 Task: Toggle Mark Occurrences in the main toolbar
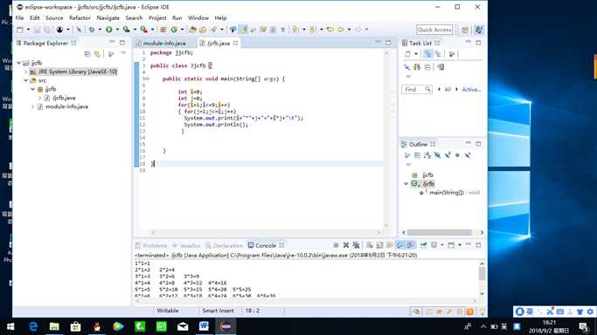(x=243, y=30)
